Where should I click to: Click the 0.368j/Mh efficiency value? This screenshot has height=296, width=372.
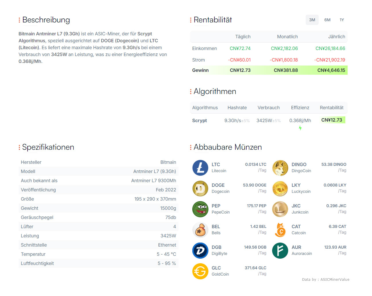(300, 120)
